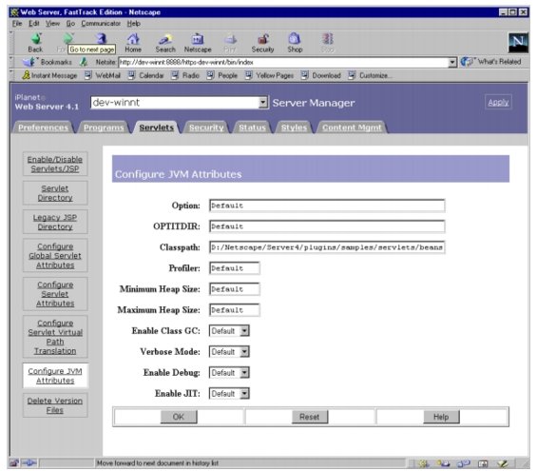The image size is (537, 471).
Task: Click the Reset button
Action: (310, 417)
